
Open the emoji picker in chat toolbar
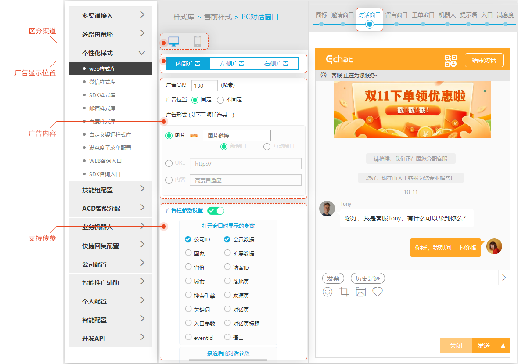tap(327, 292)
